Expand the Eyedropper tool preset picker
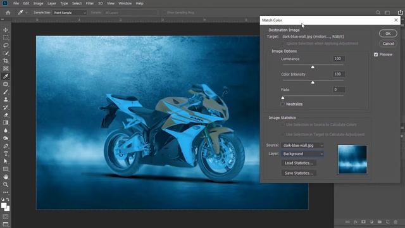 pyautogui.click(x=27, y=13)
